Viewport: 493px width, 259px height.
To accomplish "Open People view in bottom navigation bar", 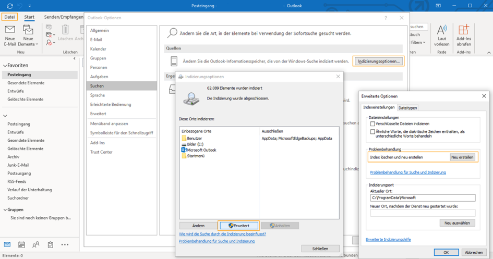I will point(36,244).
